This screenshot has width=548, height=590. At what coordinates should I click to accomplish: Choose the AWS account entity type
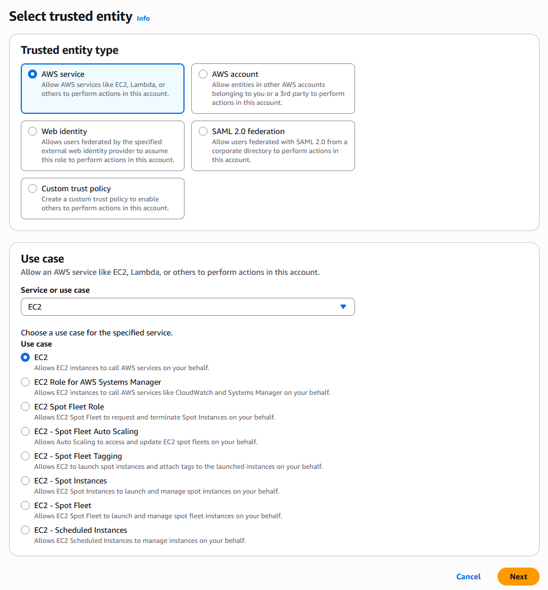click(x=203, y=74)
